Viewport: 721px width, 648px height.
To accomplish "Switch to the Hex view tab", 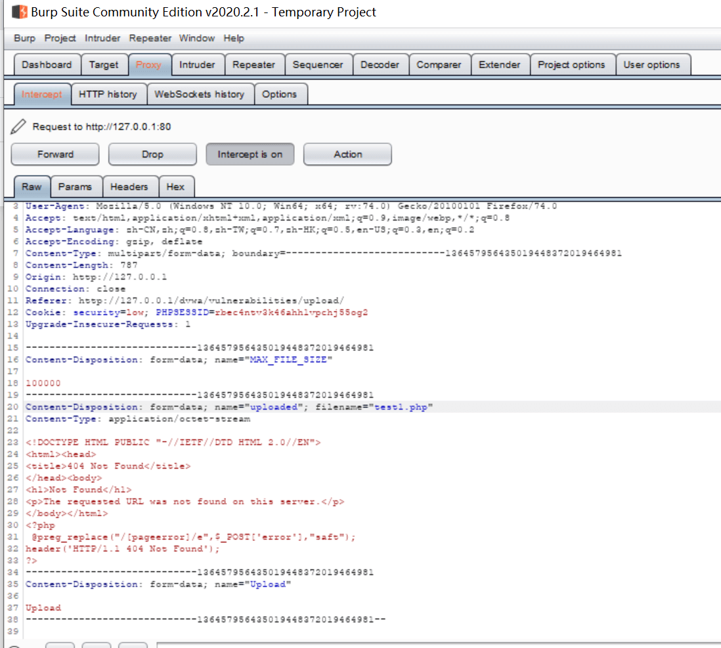I will click(x=175, y=186).
